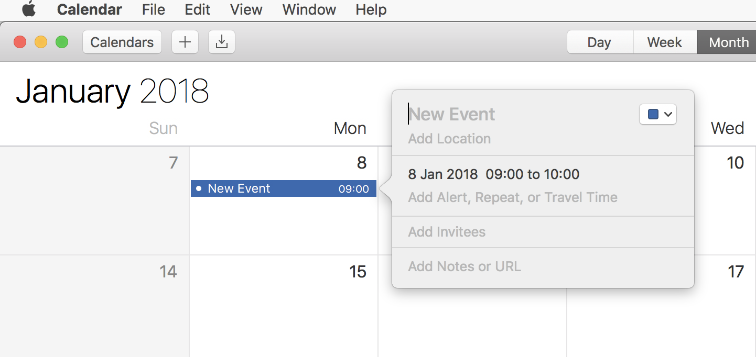Open the View menu
Image resolution: width=756 pixels, height=357 pixels.
246,9
